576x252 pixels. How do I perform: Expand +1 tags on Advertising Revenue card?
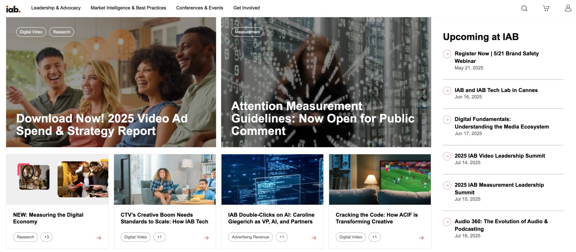(x=281, y=237)
